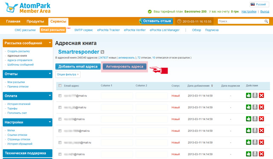Collapse the Отчеты sidebar section
Image resolution: width=273 pixels, height=159 pixels.
tap(50, 74)
